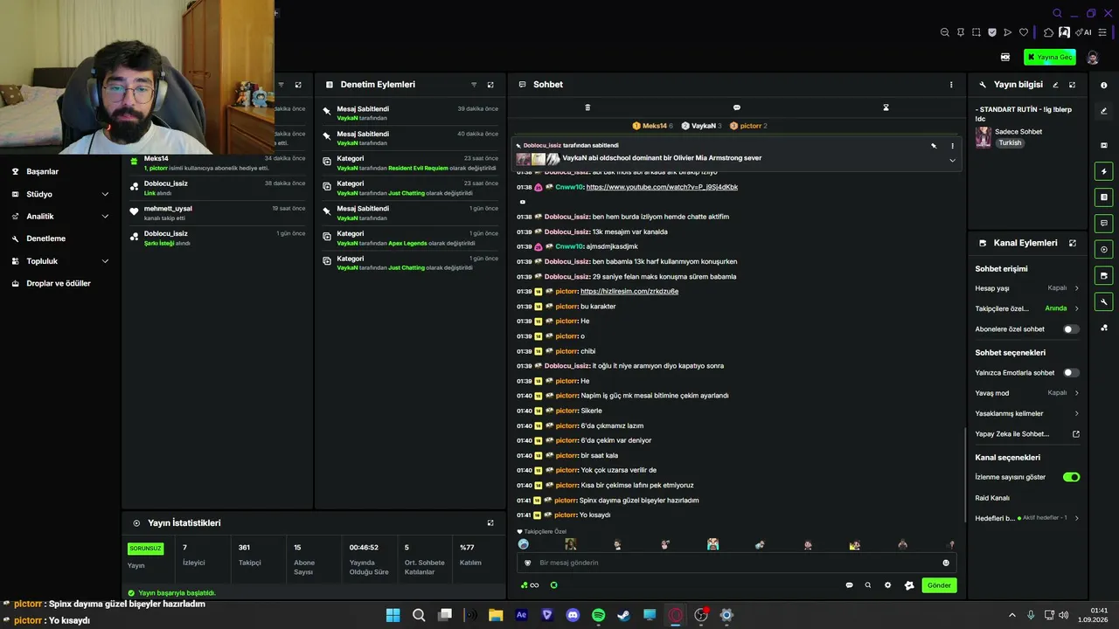This screenshot has width=1119, height=629.
Task: Click the keyboard shortcuts icon beside Yayına Geç
Action: [1005, 57]
